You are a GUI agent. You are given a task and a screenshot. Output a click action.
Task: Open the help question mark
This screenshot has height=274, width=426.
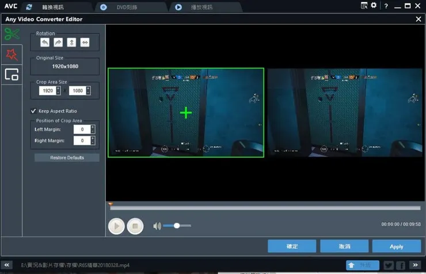[386, 6]
